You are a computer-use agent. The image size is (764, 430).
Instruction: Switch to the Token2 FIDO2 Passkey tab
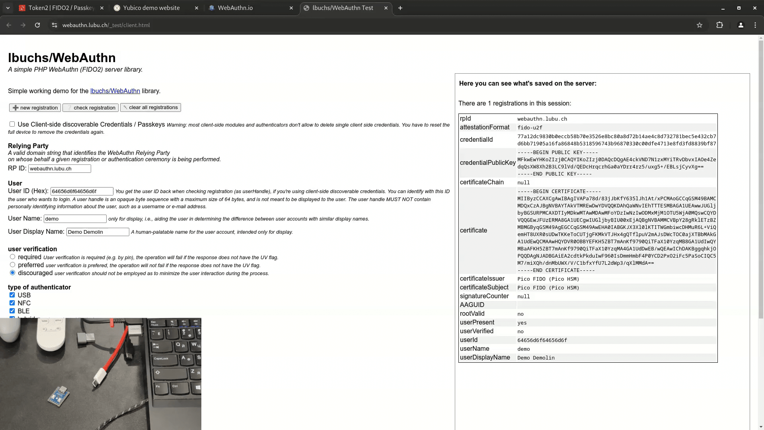(x=61, y=8)
